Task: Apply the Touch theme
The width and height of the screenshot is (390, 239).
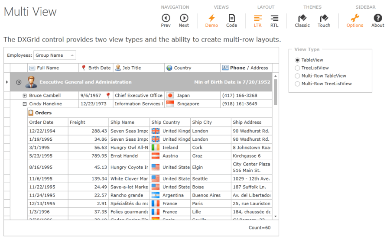Action: [324, 20]
